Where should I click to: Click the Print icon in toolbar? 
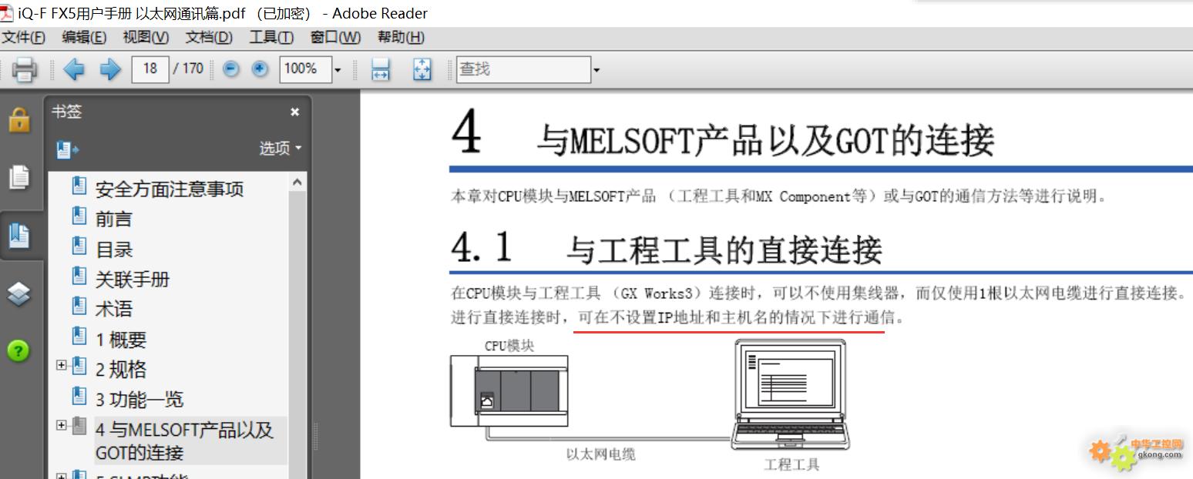click(x=25, y=69)
